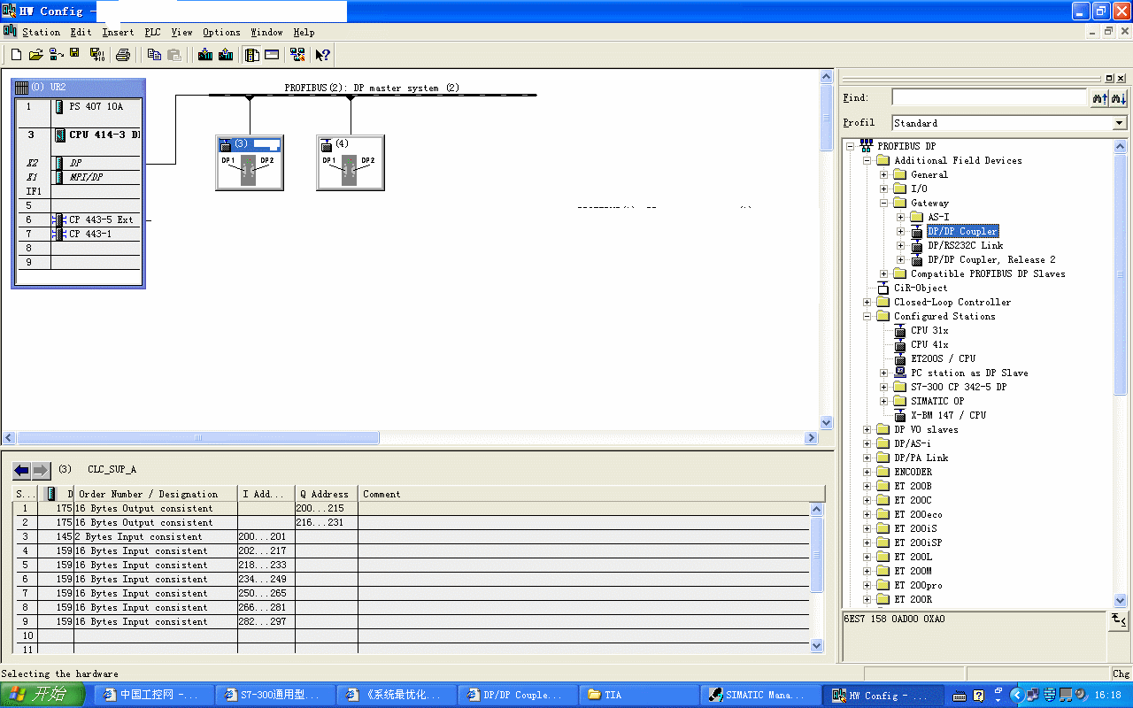Click the Upload to PG toolbar icon
The image size is (1133, 708).
[x=226, y=55]
